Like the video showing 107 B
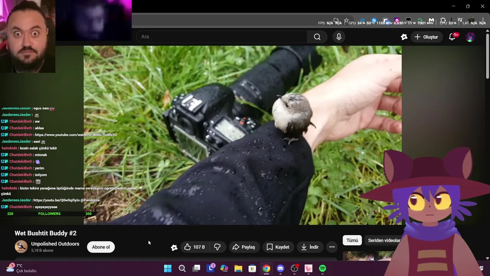Image resolution: width=490 pixels, height=276 pixels. click(194, 247)
